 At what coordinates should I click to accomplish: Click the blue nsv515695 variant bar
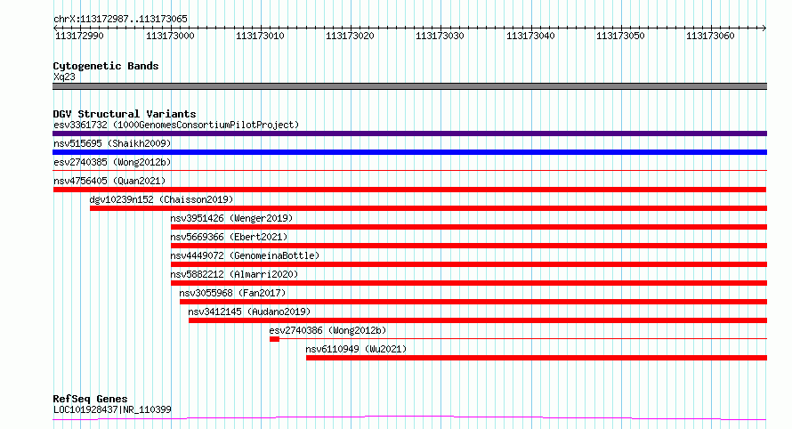tap(409, 152)
